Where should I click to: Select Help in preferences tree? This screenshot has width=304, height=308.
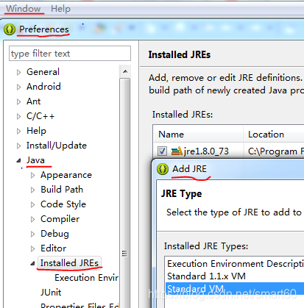click(36, 131)
